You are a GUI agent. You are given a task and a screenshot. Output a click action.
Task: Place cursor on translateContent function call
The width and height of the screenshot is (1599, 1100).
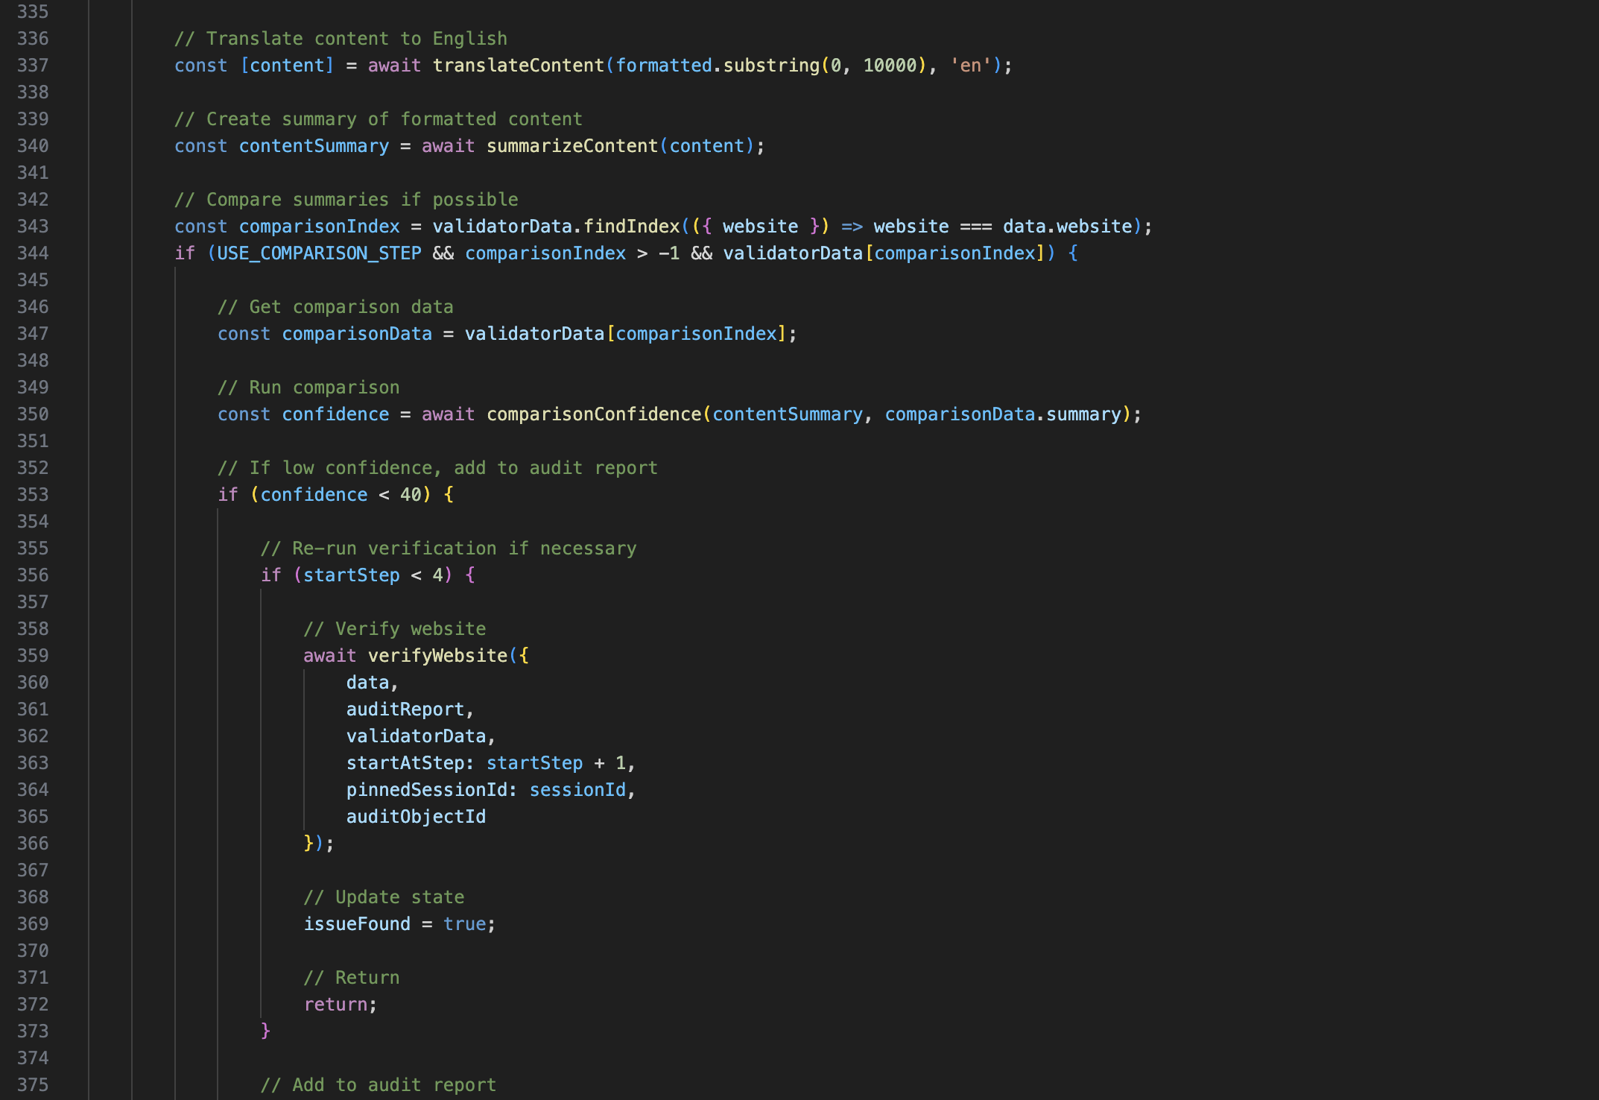pos(518,66)
